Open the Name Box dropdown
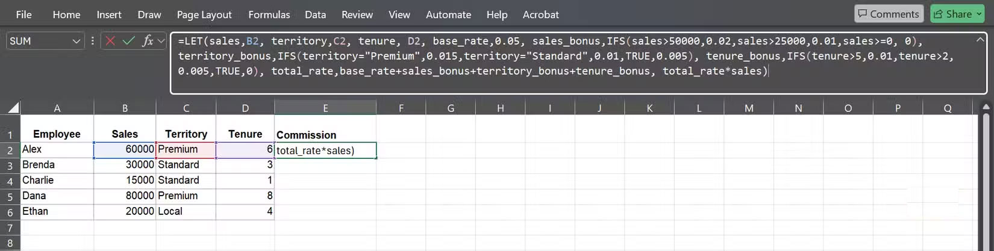The height and width of the screenshot is (251, 994). [77, 41]
